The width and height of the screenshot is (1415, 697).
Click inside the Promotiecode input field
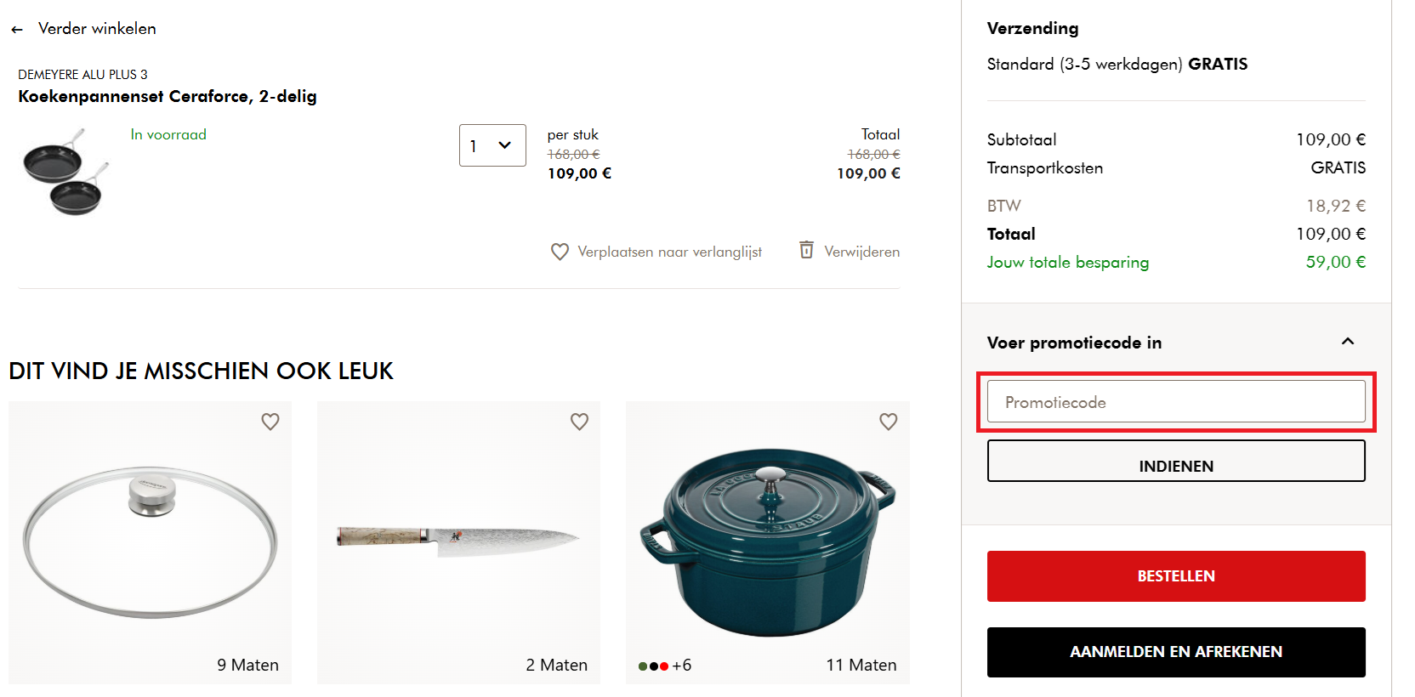pyautogui.click(x=1176, y=401)
